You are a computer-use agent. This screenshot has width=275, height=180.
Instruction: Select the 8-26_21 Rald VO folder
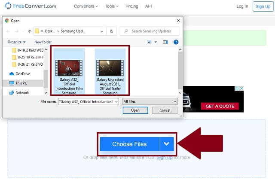[x=27, y=64]
